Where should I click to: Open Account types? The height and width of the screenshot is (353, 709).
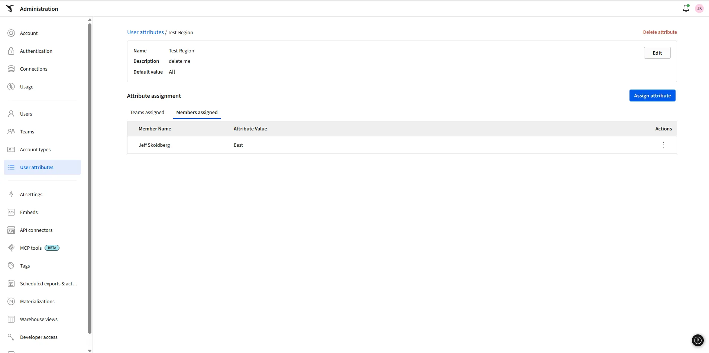click(42, 149)
